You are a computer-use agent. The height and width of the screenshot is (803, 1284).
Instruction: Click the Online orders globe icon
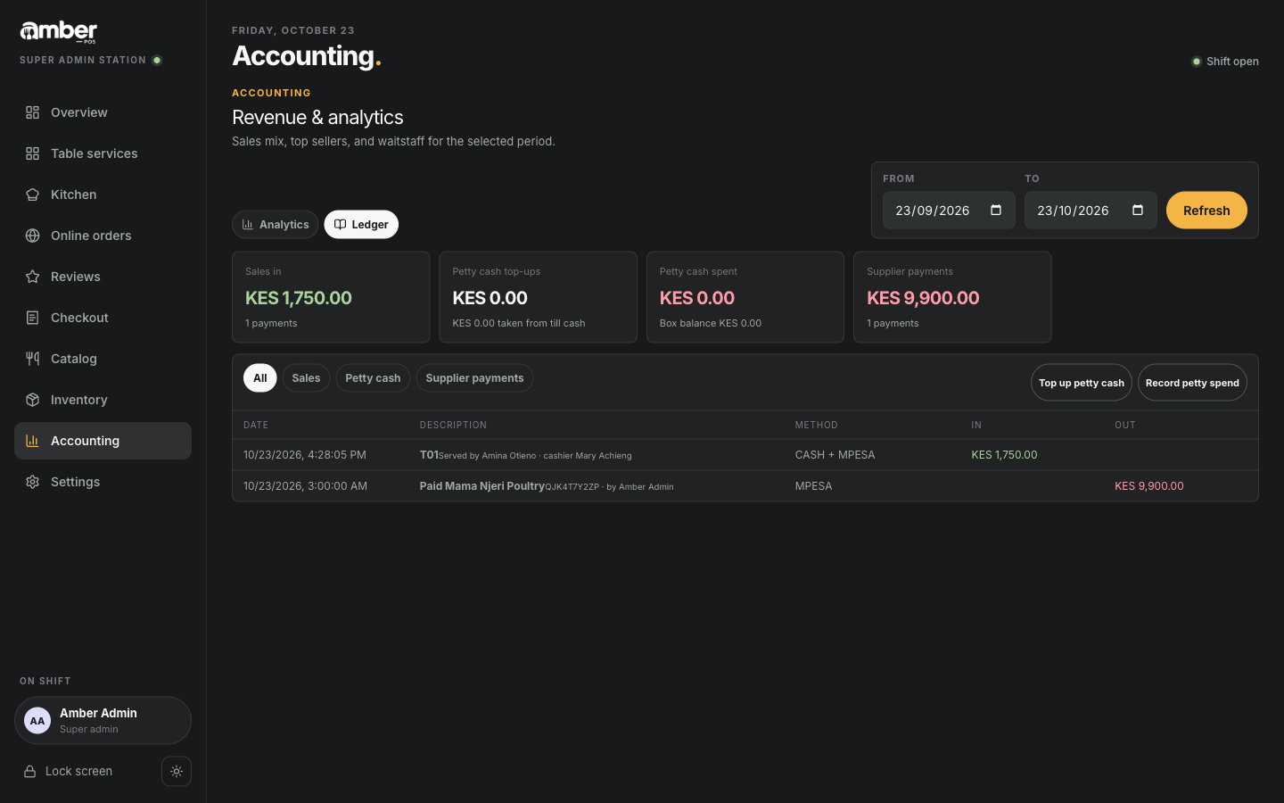coord(32,236)
